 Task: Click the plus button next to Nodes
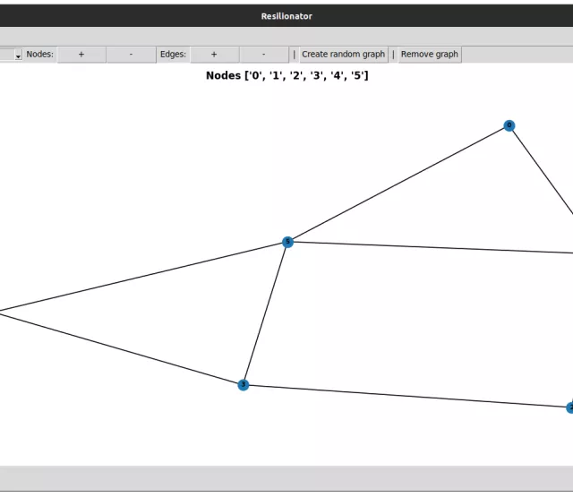pyautogui.click(x=81, y=55)
